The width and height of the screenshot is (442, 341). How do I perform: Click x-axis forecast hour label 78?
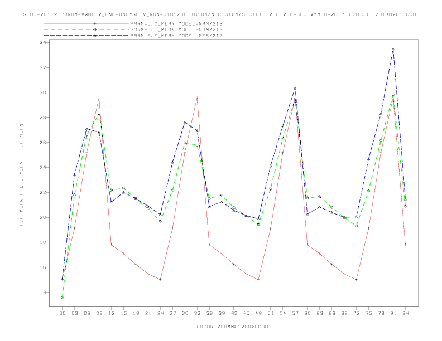381,313
